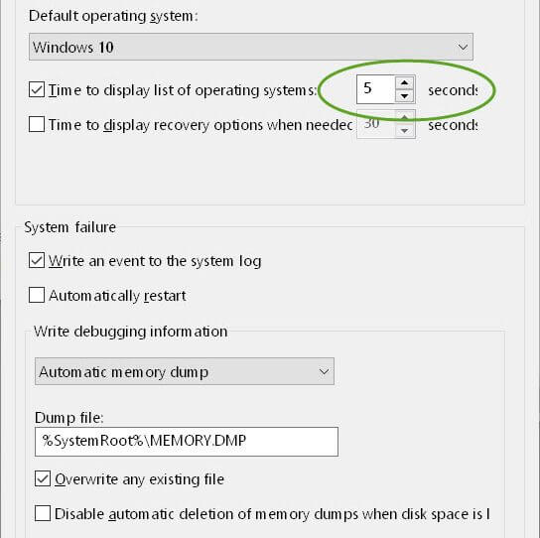The image size is (540, 538).
Task: Click down arrow of recovery options time spinner
Action: point(404,131)
